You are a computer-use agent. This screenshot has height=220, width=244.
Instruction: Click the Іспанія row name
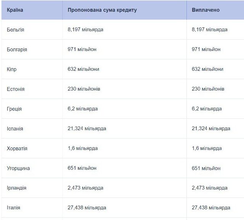pos(15,129)
